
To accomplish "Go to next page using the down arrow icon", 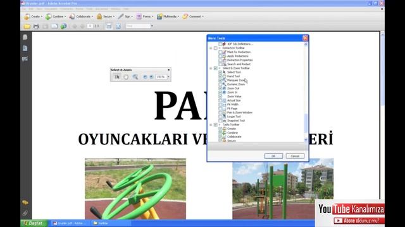I will click(x=82, y=26).
